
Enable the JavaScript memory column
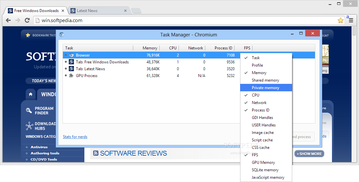(266, 177)
